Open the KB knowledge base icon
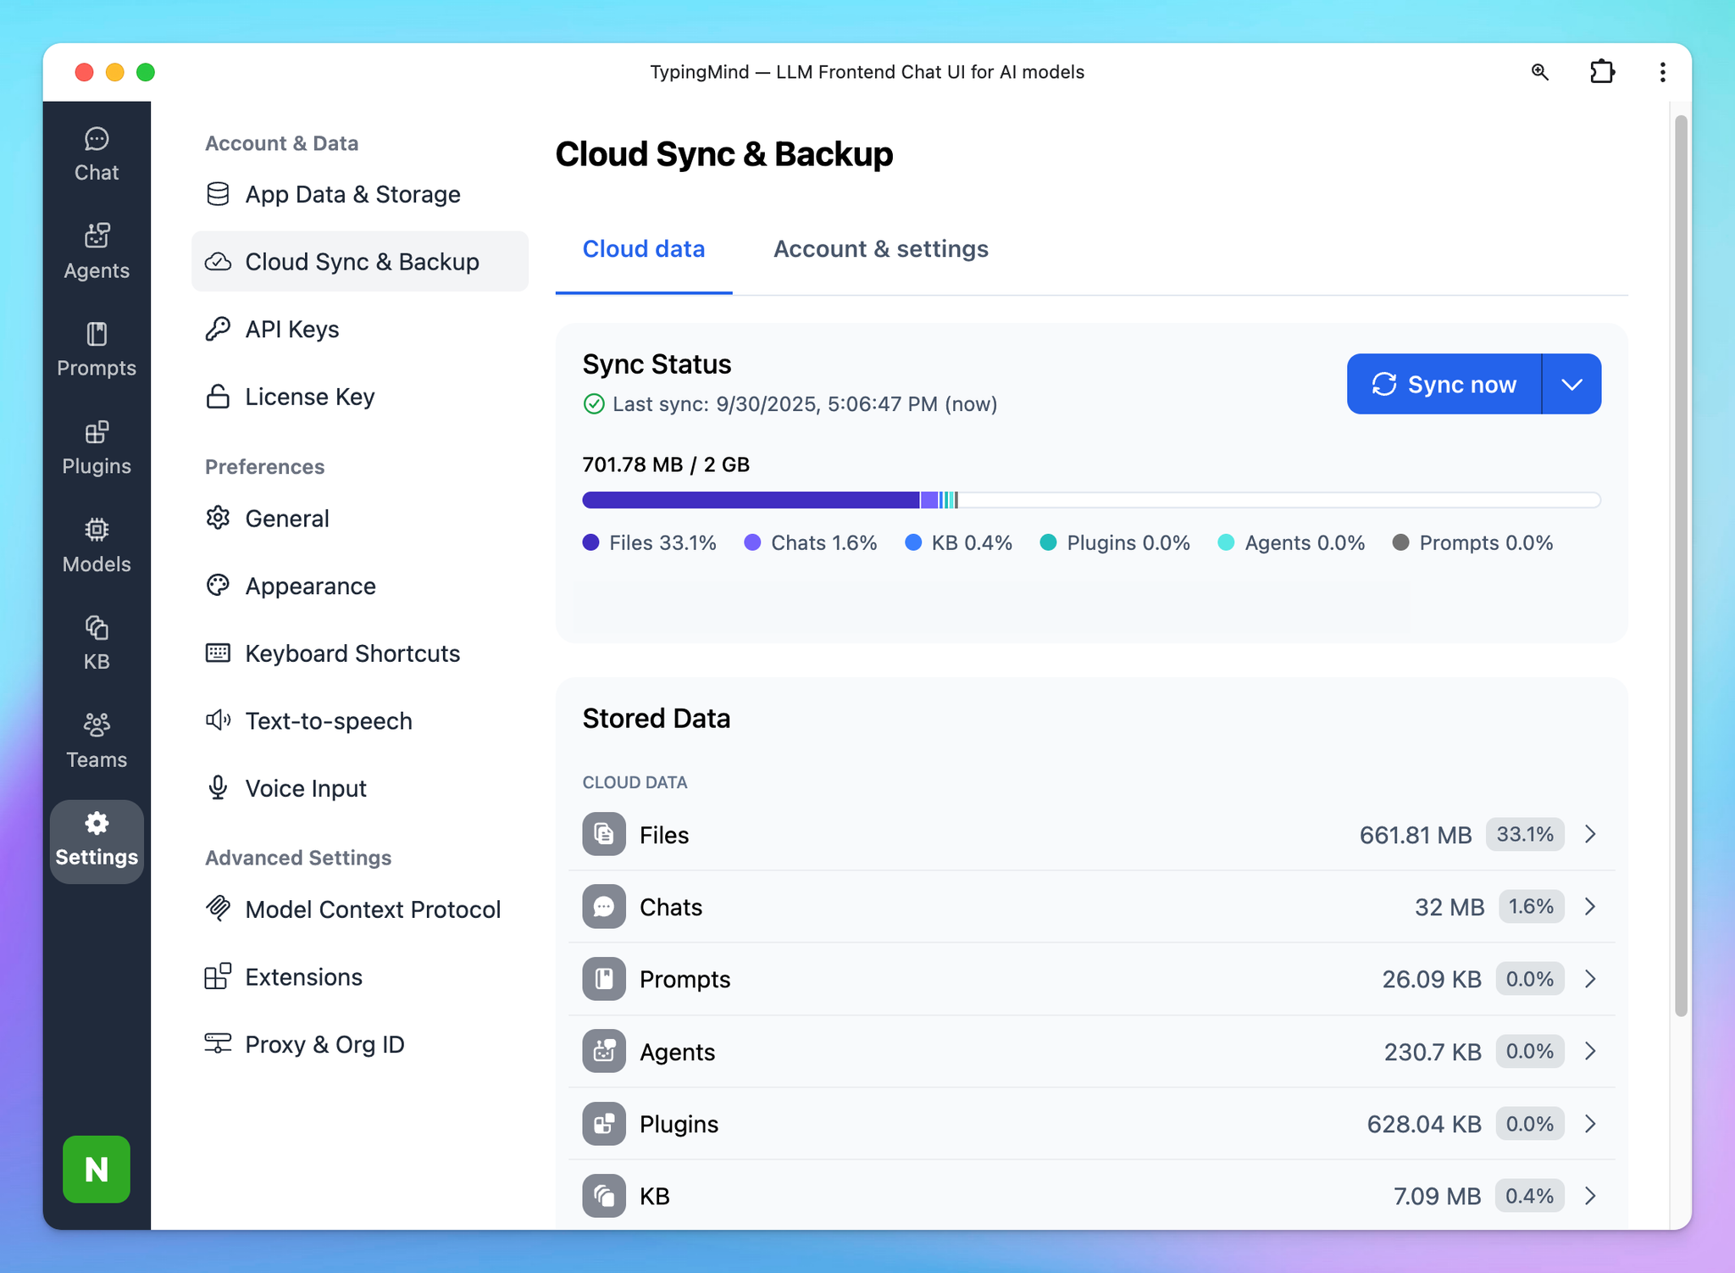The image size is (1735, 1273). tap(97, 643)
